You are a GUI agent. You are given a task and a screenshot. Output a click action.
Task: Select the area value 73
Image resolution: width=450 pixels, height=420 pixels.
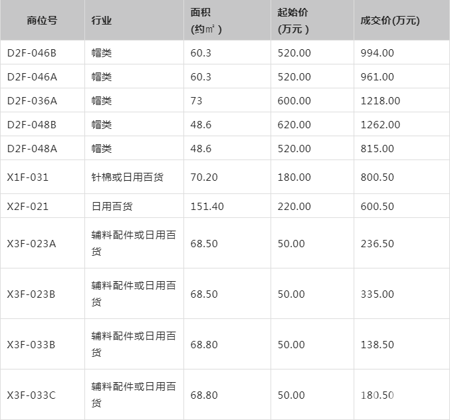pyautogui.click(x=196, y=101)
